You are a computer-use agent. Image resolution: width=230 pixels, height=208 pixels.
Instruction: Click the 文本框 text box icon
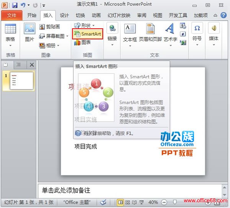point(130,29)
